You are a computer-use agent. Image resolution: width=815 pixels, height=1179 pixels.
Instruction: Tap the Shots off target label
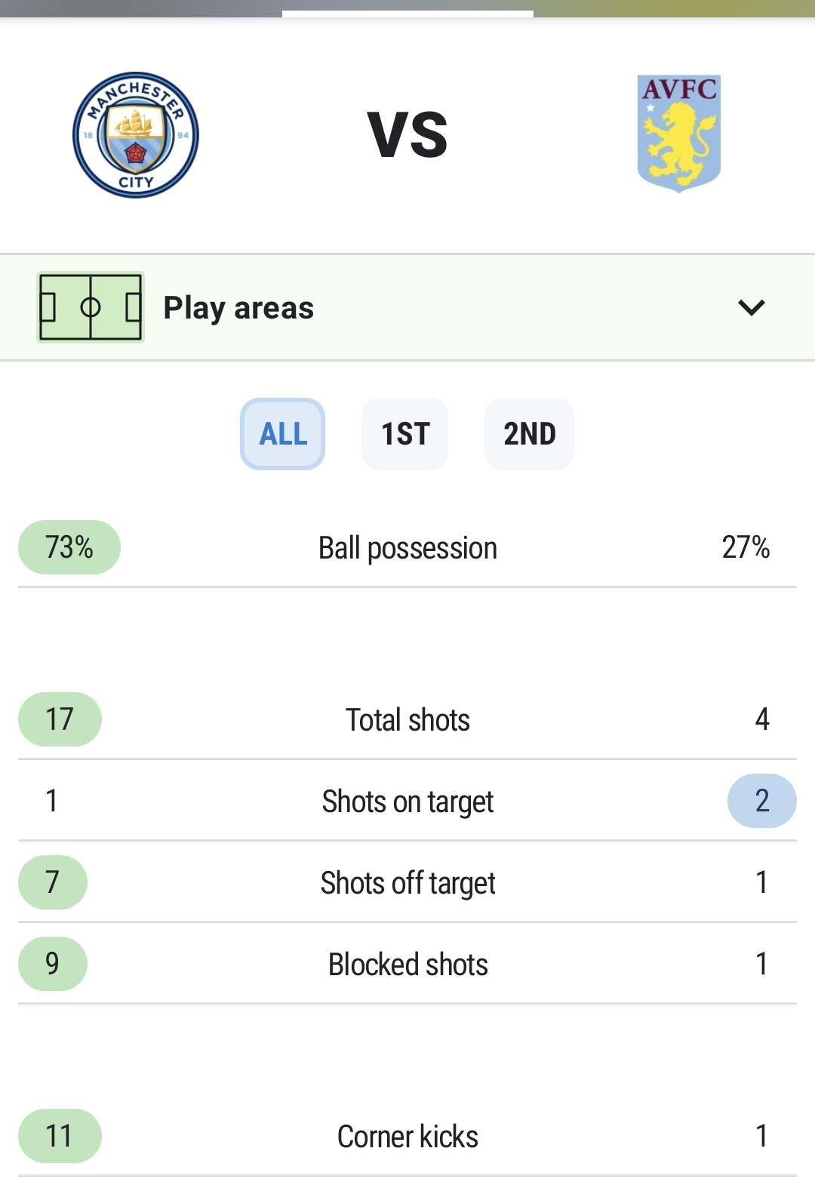pos(407,883)
